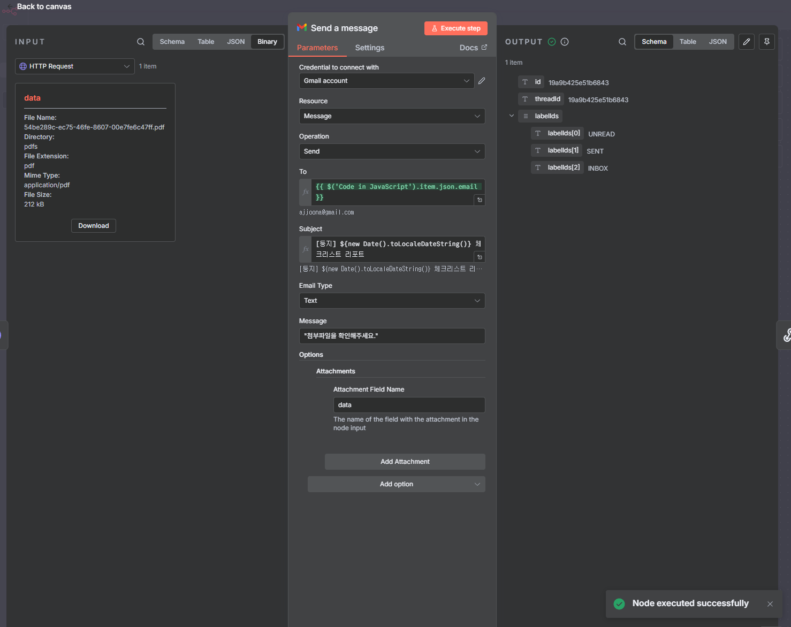Open expression editor for Subject field
This screenshot has width=791, height=627.
pyautogui.click(x=480, y=257)
